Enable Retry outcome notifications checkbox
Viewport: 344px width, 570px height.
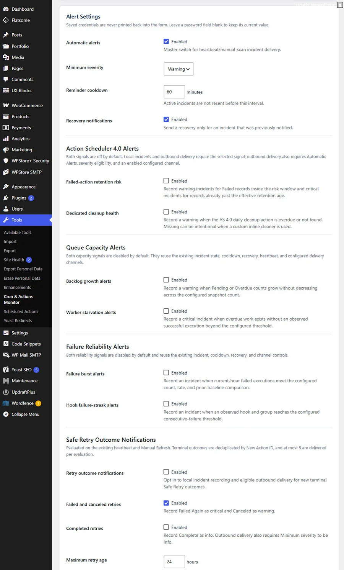pyautogui.click(x=166, y=472)
